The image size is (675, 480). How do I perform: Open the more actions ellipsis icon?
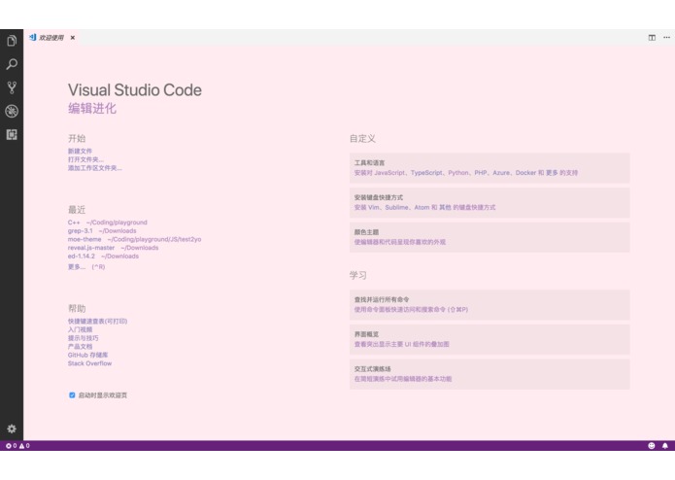[x=666, y=38]
